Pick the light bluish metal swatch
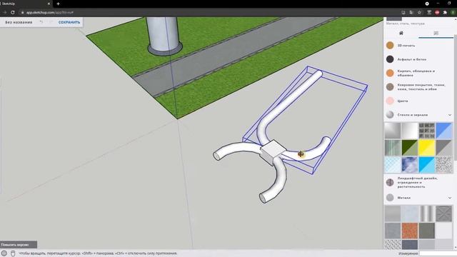 [410, 213]
